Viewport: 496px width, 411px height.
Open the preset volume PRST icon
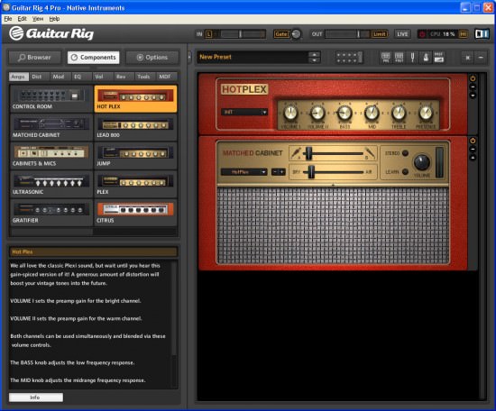coord(439,58)
